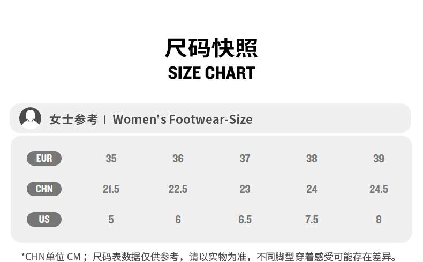Click the women's avatar profile icon

(x=30, y=118)
